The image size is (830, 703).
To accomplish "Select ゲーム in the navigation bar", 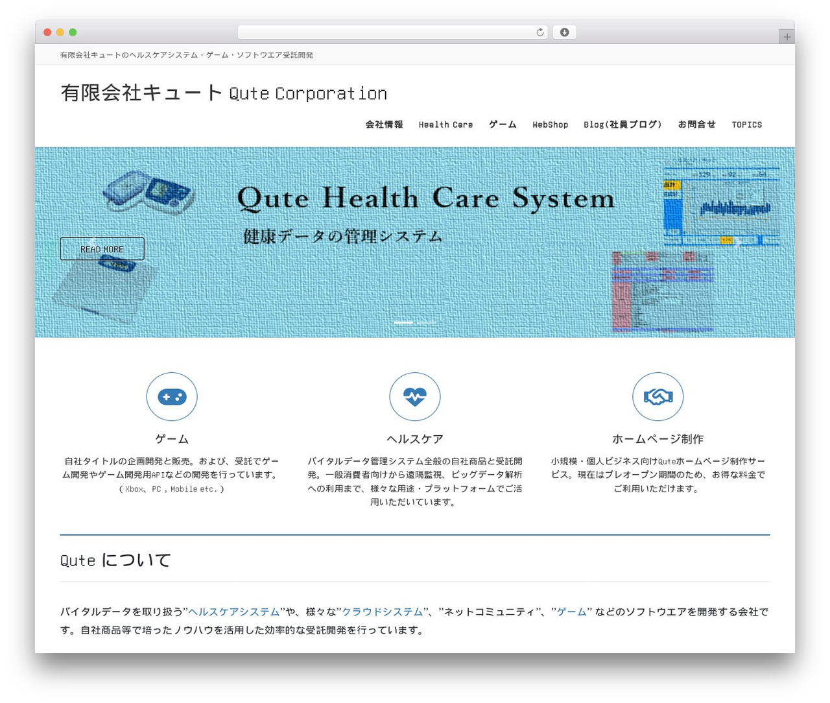I will coord(503,125).
